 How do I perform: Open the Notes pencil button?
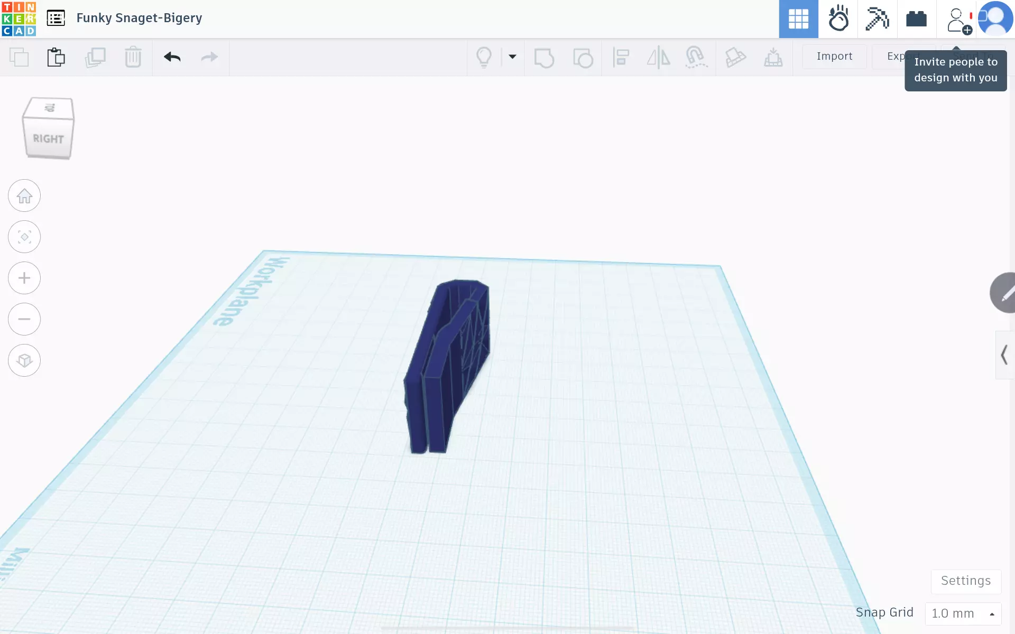1003,293
